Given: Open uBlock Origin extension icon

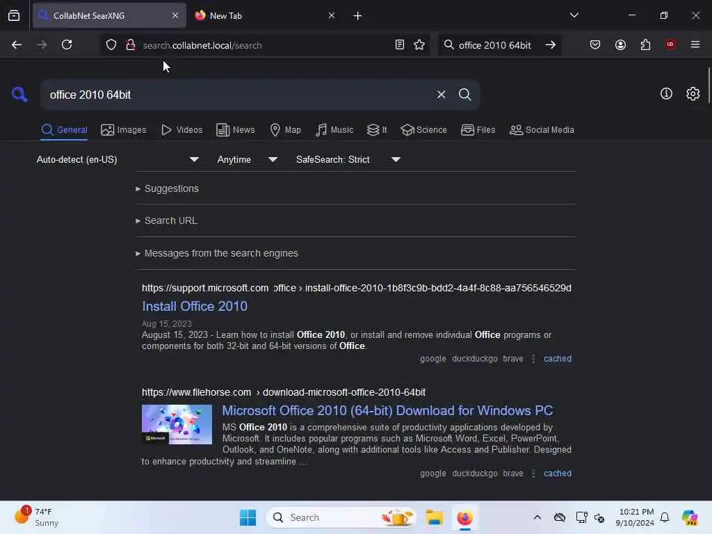Looking at the screenshot, I should [x=670, y=44].
